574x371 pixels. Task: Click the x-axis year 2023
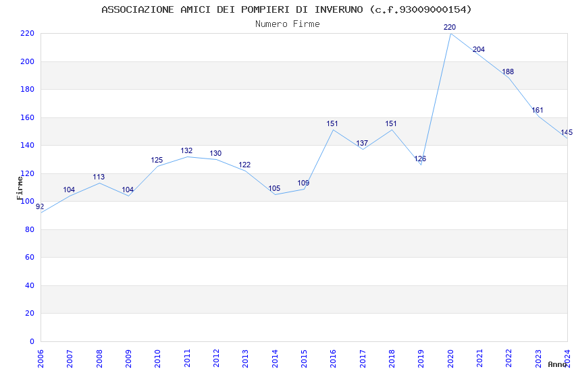tap(538, 358)
